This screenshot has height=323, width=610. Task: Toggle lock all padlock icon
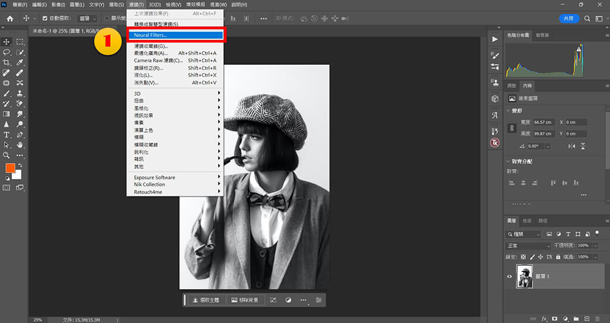pos(558,257)
